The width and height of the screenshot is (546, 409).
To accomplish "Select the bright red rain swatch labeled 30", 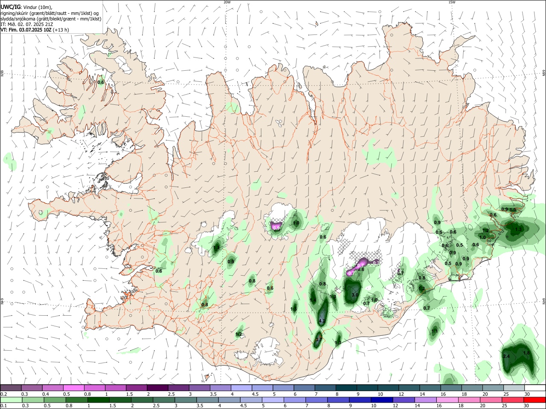I will (x=534, y=400).
